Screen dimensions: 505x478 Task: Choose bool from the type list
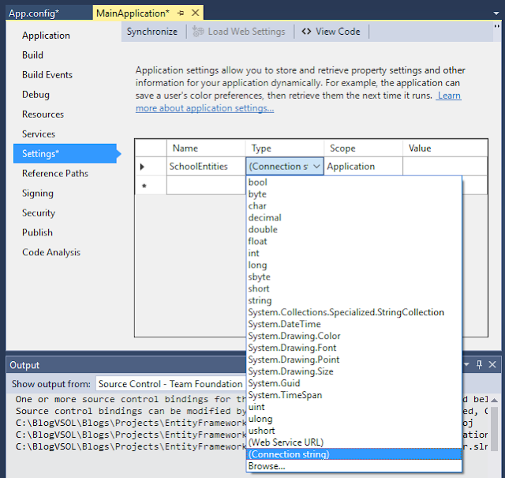354,183
